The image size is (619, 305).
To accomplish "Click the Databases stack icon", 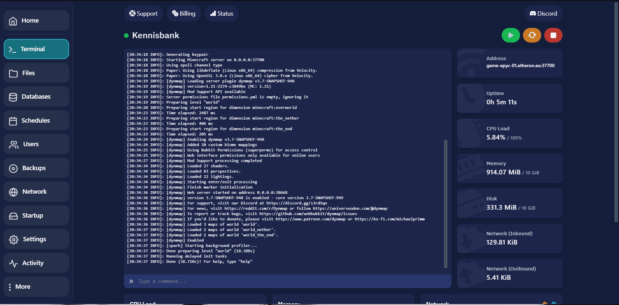I will click(x=13, y=97).
